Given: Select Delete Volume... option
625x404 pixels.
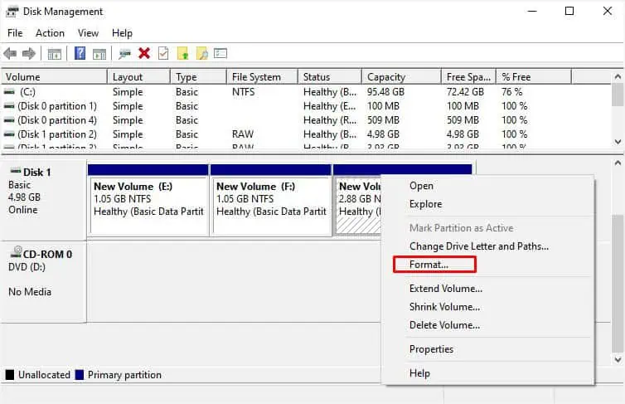Looking at the screenshot, I should (x=444, y=325).
